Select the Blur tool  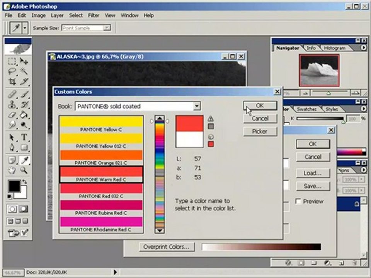point(12,125)
